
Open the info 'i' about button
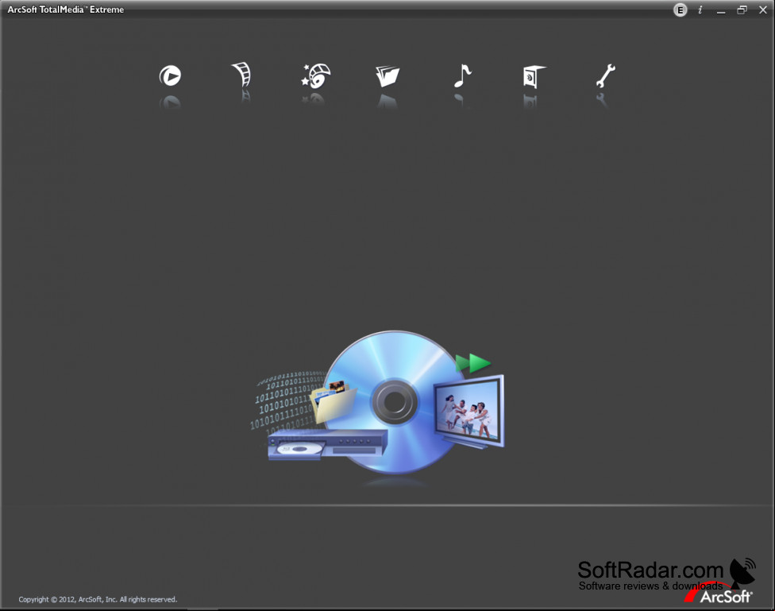pos(700,10)
